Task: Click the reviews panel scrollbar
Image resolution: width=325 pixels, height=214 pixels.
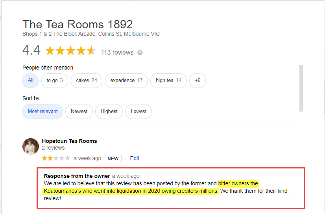Action: (x=301, y=88)
